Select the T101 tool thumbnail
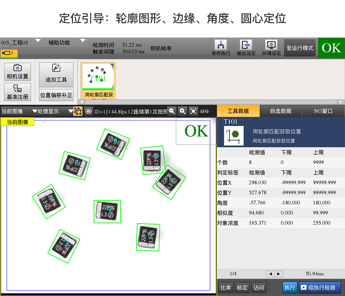This screenshot has width=345, height=296. click(97, 78)
